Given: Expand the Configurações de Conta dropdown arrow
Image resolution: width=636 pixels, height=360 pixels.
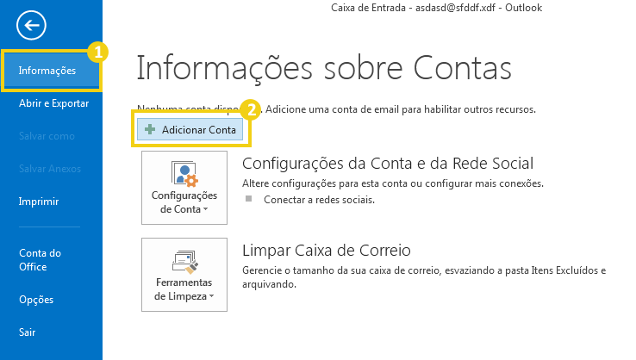Looking at the screenshot, I should (207, 210).
